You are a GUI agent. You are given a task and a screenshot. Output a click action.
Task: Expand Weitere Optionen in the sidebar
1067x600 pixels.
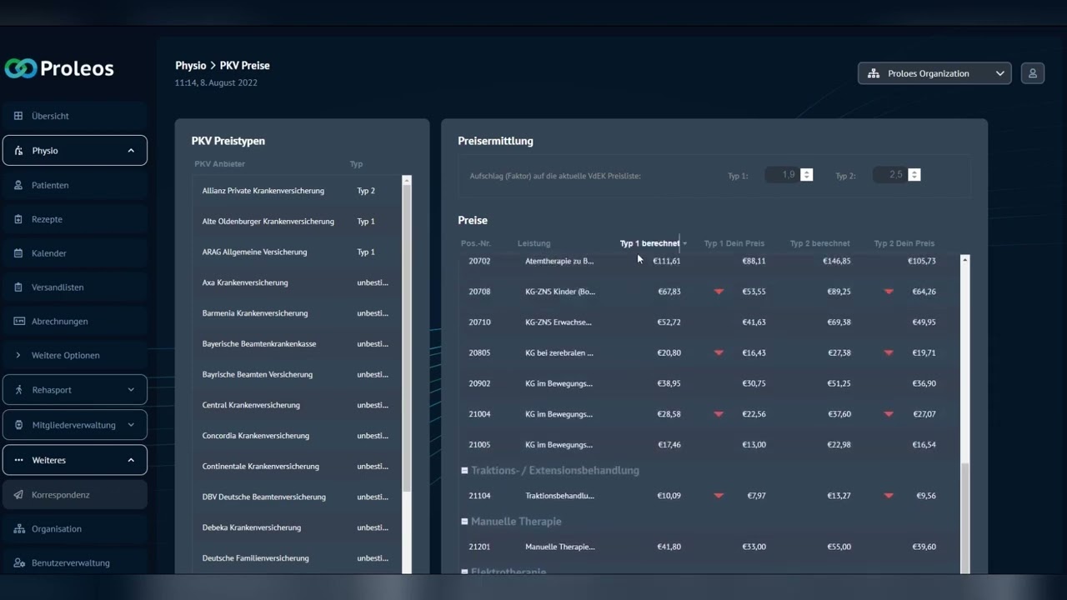point(75,355)
